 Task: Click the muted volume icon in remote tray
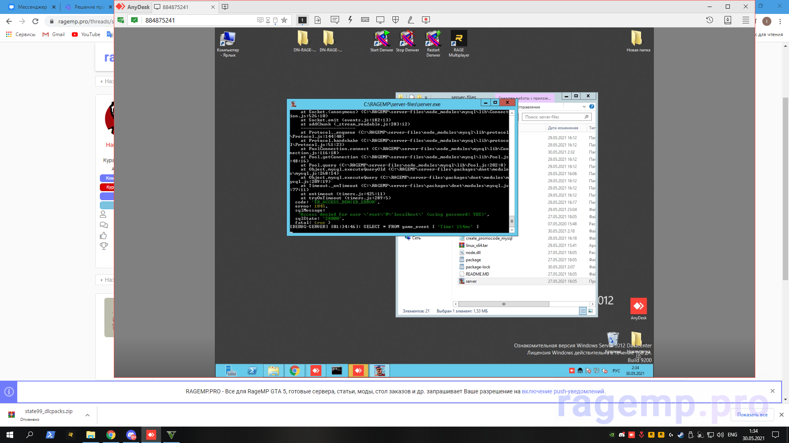tap(604, 371)
